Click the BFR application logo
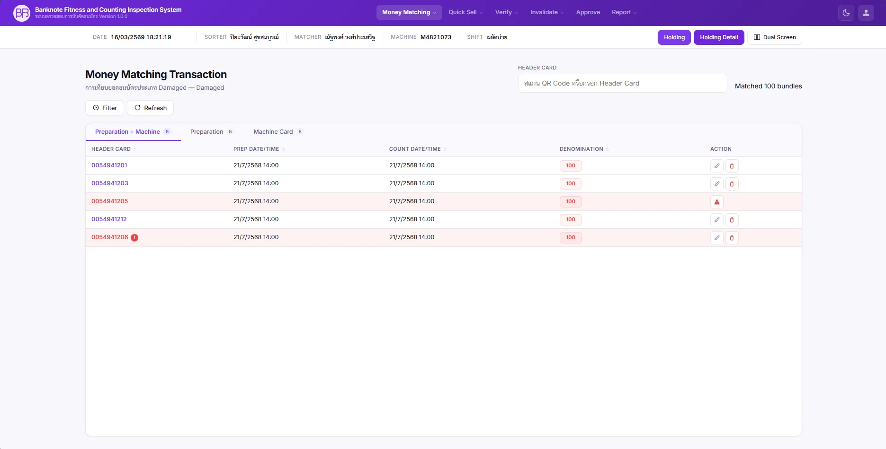 pyautogui.click(x=22, y=13)
